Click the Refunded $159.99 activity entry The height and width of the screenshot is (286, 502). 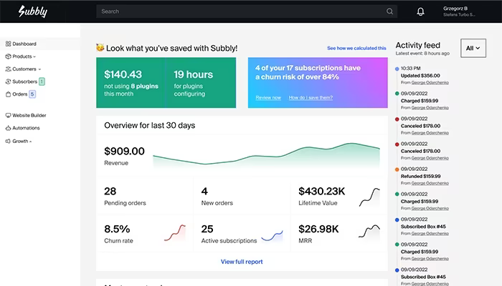[x=421, y=176]
